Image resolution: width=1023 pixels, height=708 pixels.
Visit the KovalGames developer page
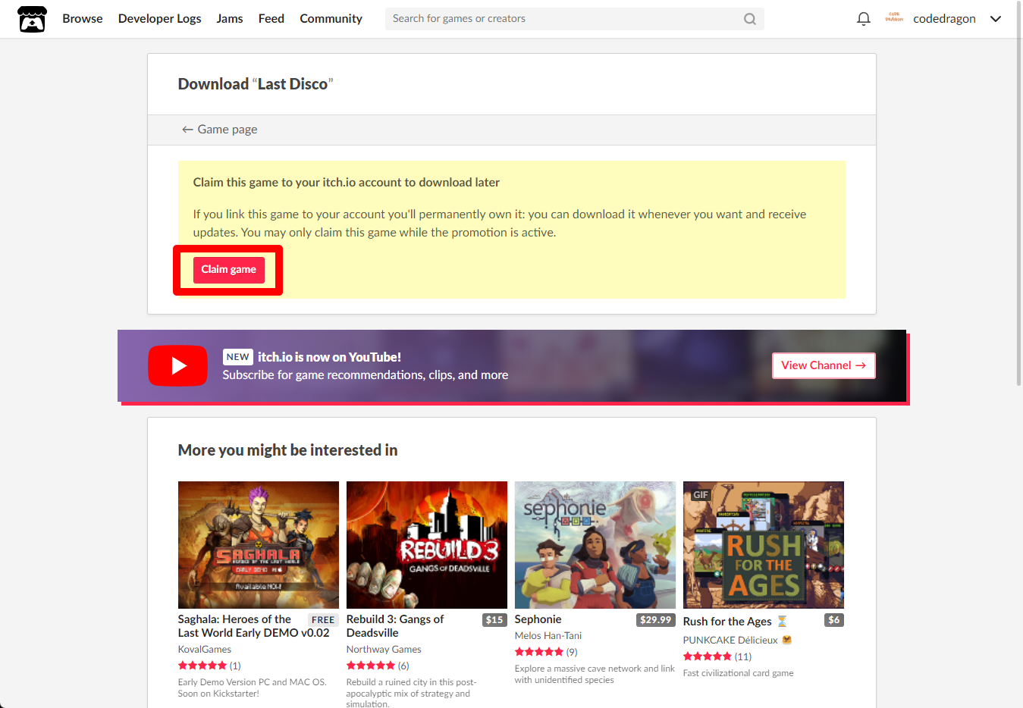(x=205, y=650)
